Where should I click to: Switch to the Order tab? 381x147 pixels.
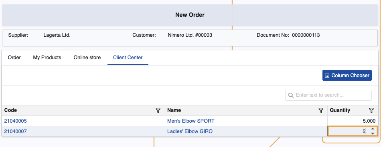(14, 58)
